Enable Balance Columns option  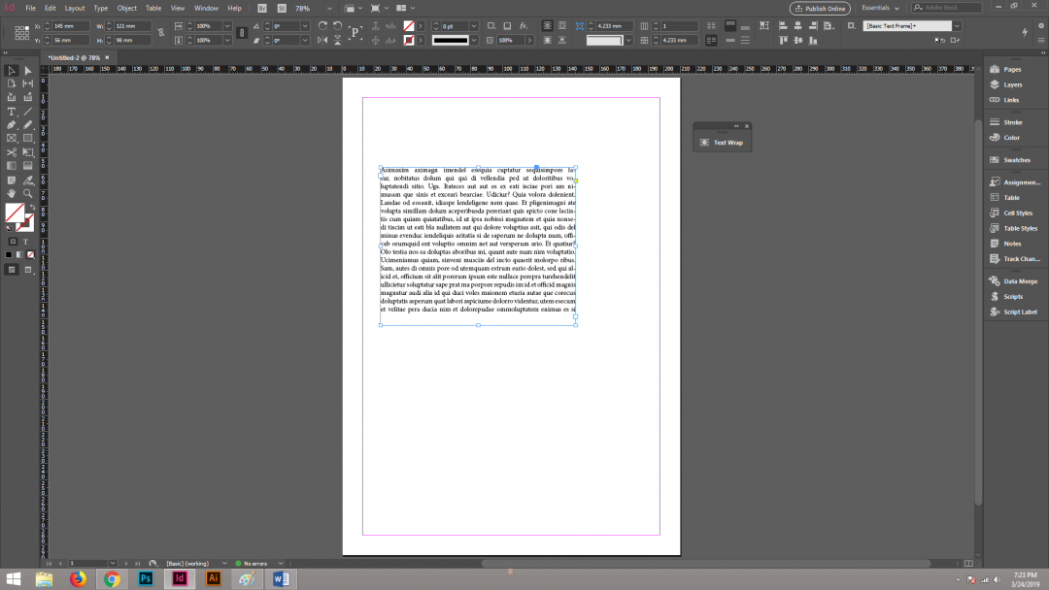tap(712, 26)
